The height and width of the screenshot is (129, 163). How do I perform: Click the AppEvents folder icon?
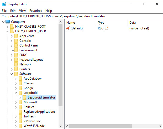coord(16,36)
